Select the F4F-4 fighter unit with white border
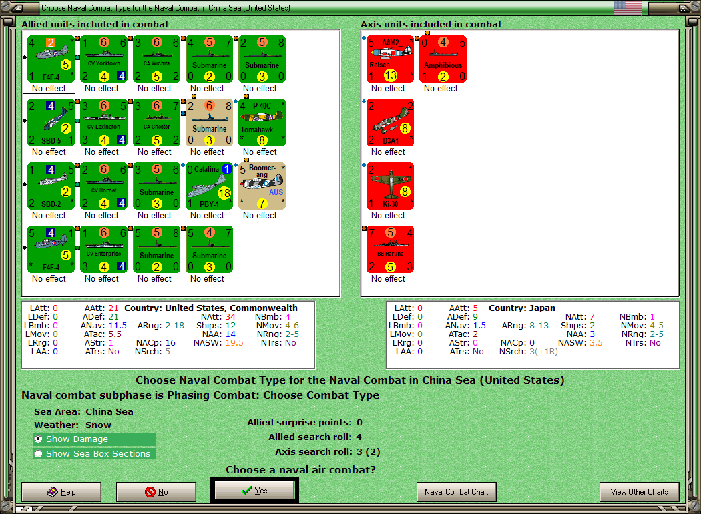701x514 pixels. (51, 59)
